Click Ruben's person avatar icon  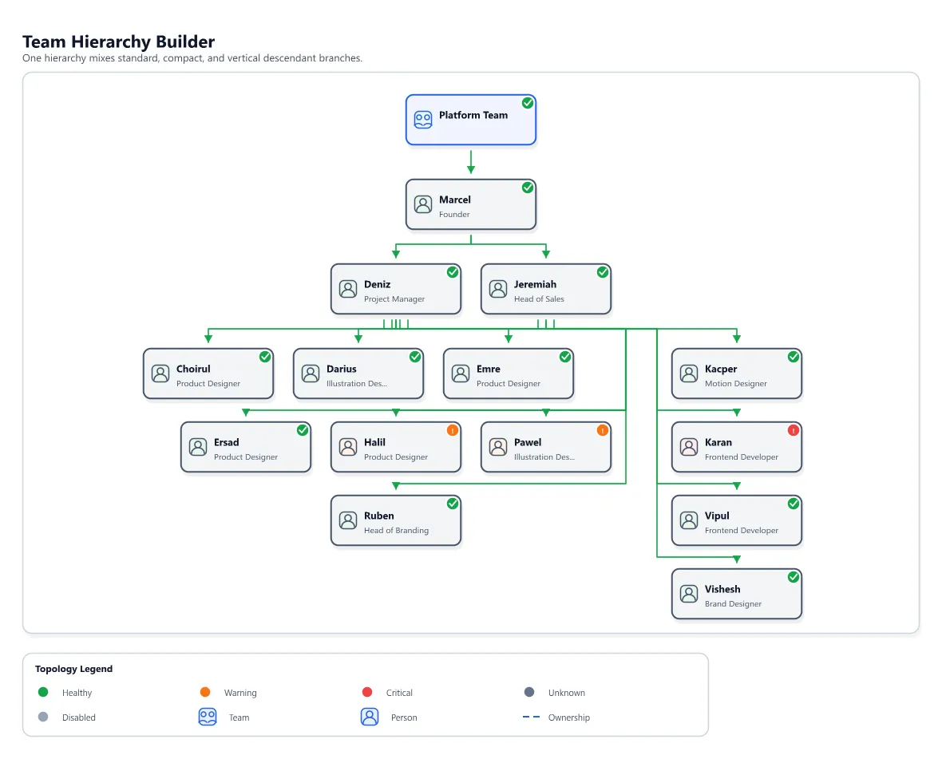pyautogui.click(x=348, y=520)
